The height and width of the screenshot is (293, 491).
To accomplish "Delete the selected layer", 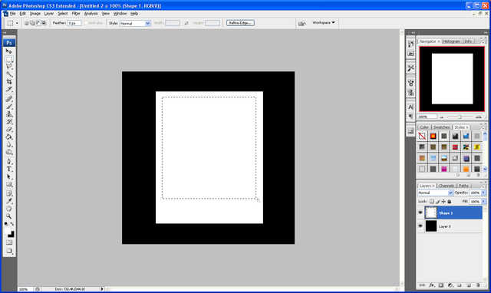I will [x=478, y=285].
